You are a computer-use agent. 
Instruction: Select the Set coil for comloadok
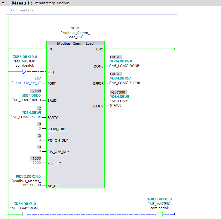[x=159, y=214]
